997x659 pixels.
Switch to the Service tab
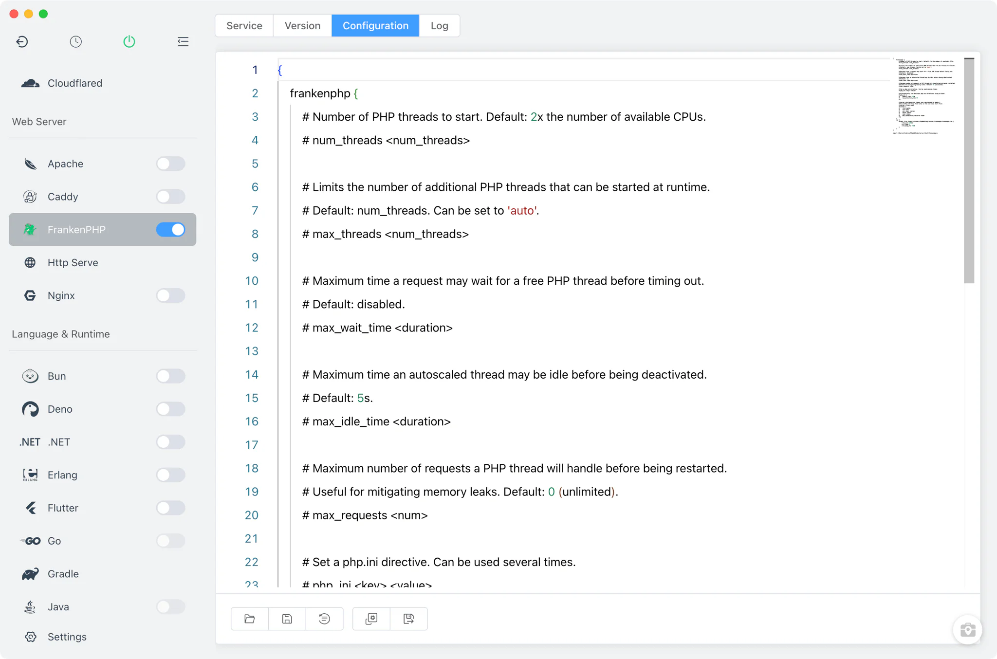[244, 26]
